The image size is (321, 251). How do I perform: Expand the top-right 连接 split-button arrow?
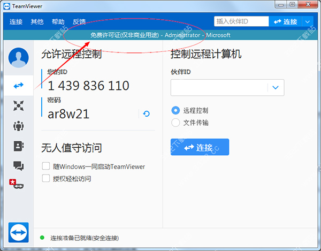click(308, 21)
